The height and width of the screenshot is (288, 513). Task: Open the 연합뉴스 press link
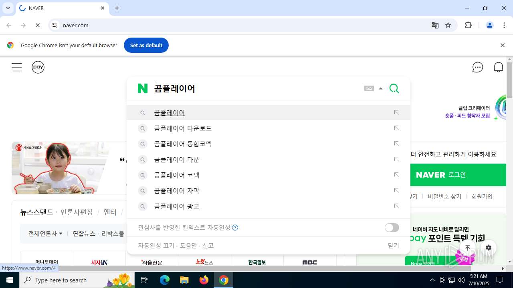(x=84, y=234)
